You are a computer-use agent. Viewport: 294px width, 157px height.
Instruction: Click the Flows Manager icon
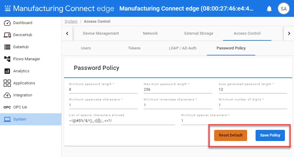(7, 59)
